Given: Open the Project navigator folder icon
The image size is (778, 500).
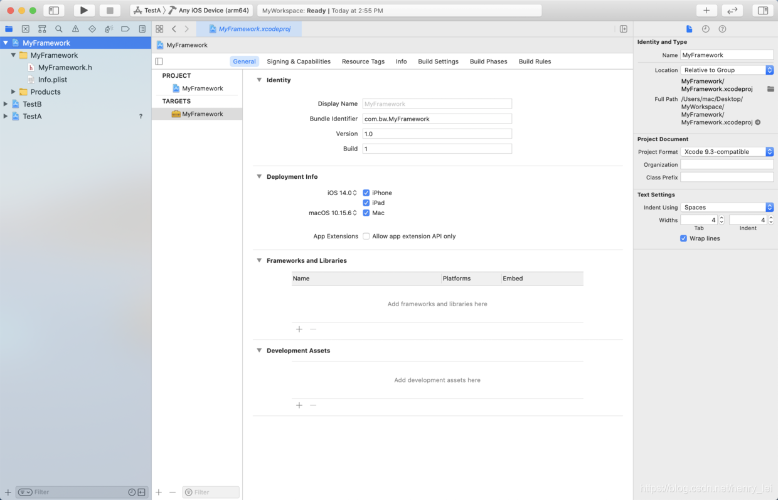Looking at the screenshot, I should pos(9,29).
